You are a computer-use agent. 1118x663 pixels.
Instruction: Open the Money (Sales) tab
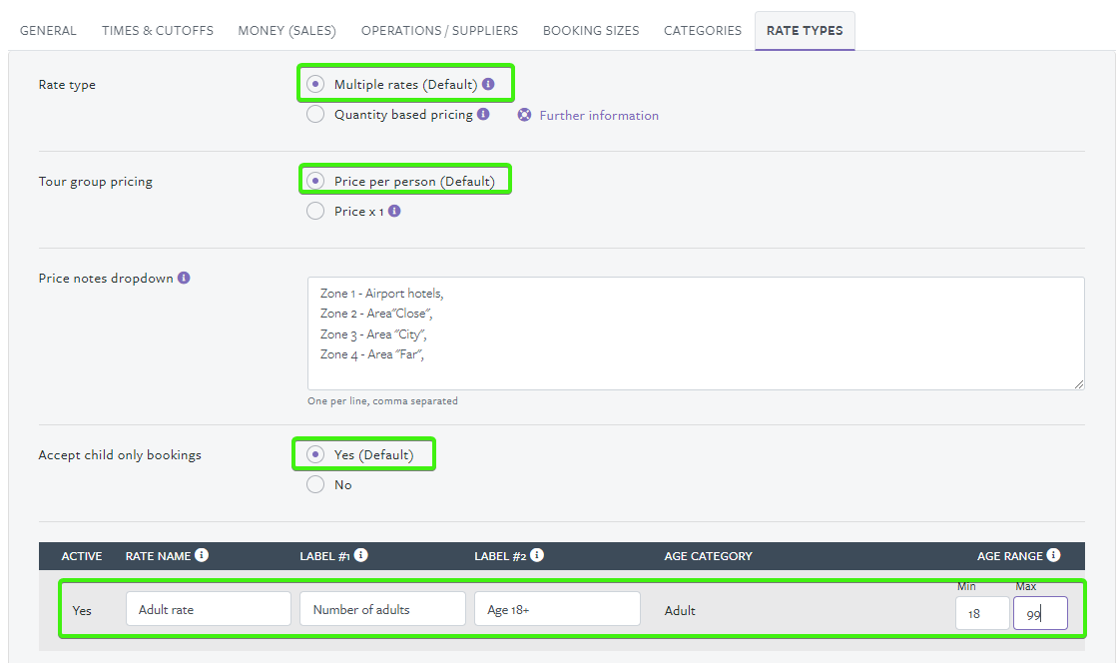click(286, 31)
